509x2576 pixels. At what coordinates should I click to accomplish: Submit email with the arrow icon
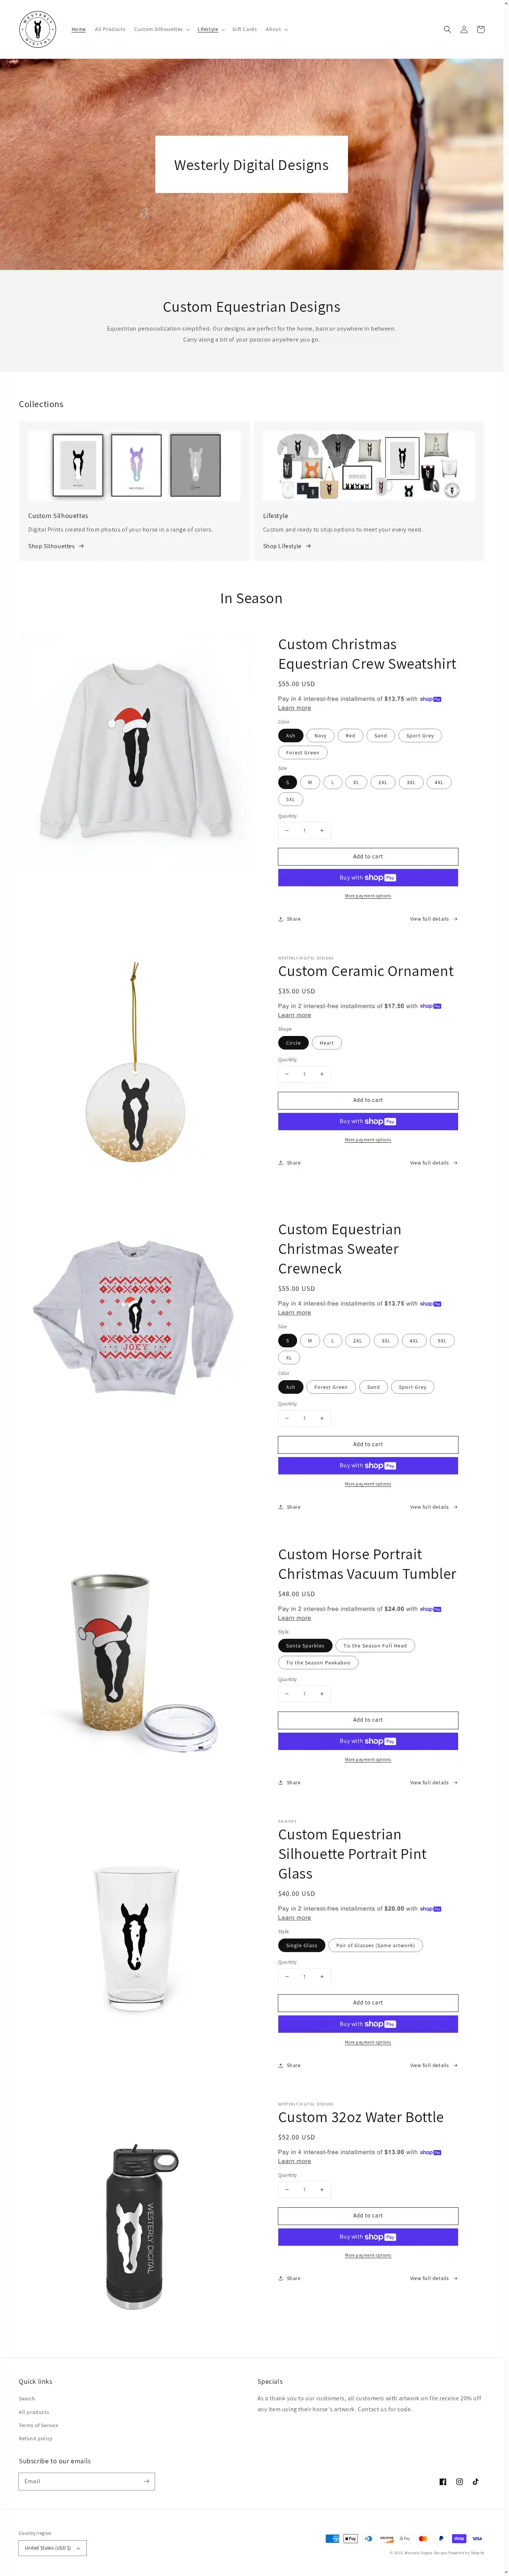click(x=146, y=2481)
